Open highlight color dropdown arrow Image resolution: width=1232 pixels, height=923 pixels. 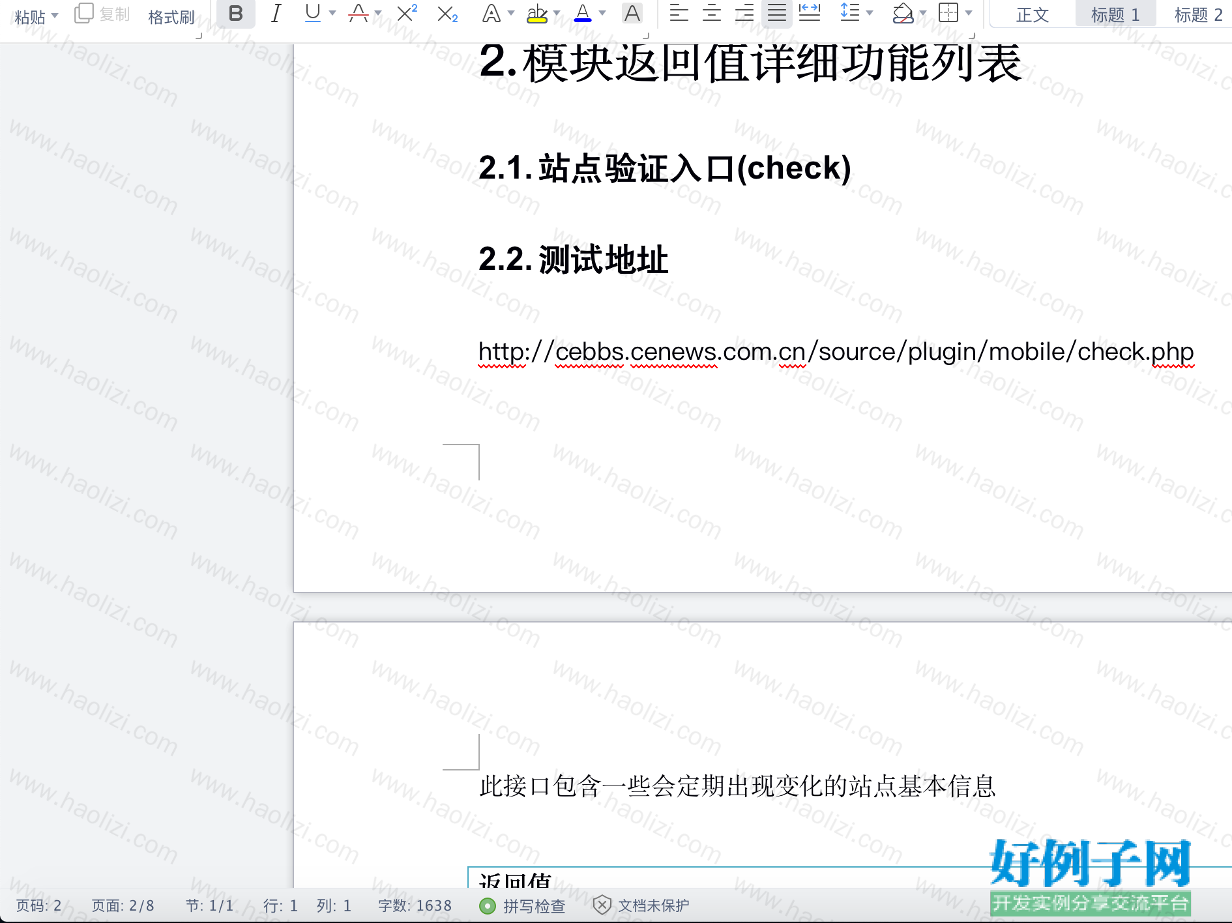pyautogui.click(x=557, y=13)
